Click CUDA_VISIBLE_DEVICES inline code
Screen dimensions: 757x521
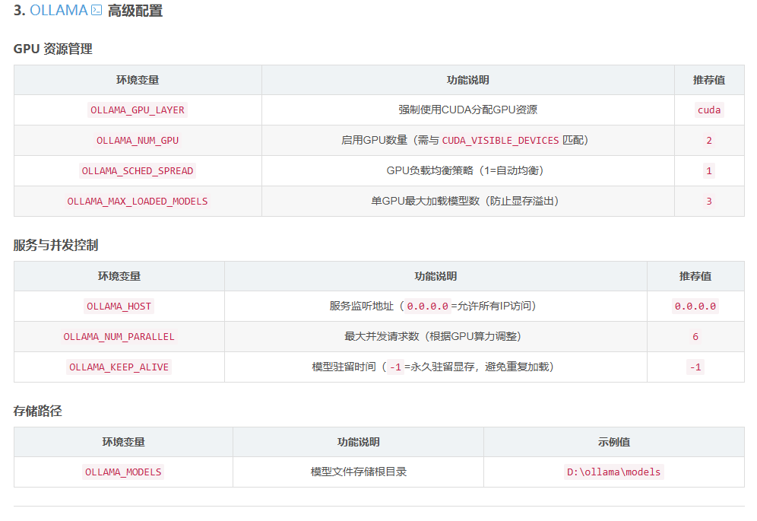pos(500,141)
